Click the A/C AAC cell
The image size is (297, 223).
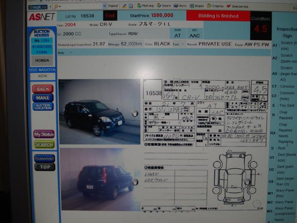click(194, 33)
